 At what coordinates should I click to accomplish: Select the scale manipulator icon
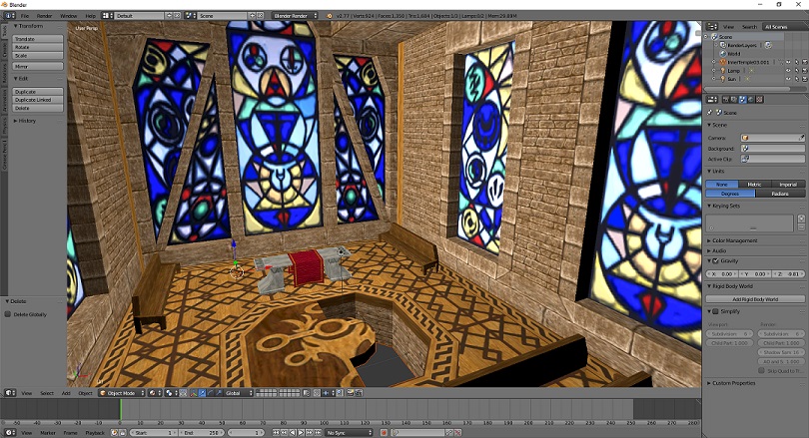220,393
